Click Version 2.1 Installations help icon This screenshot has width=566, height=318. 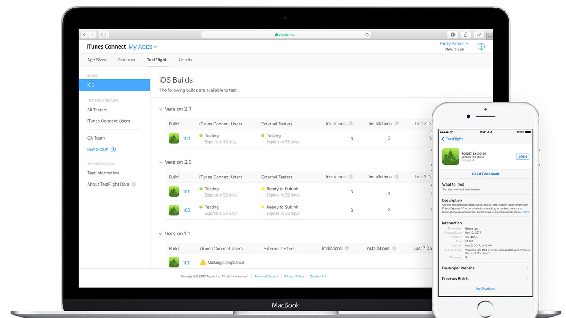point(397,124)
